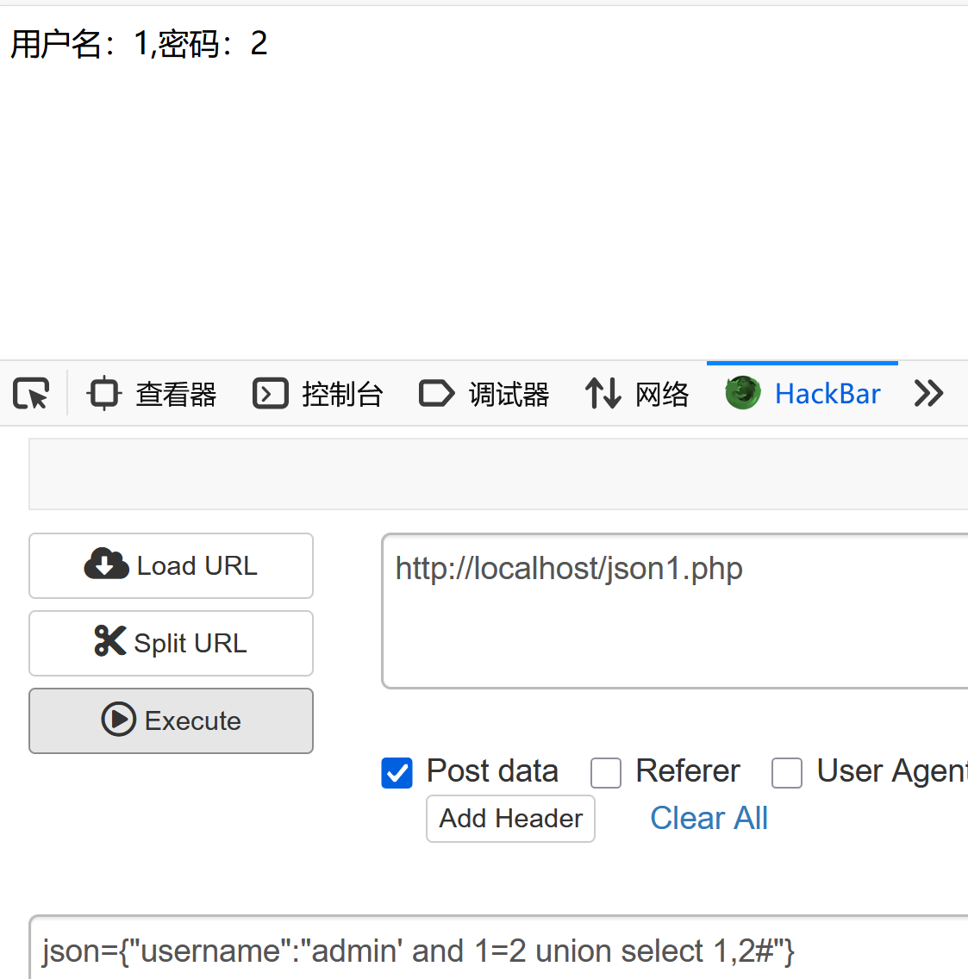
Task: Open the 查看器 inspector tab
Action: (x=152, y=394)
